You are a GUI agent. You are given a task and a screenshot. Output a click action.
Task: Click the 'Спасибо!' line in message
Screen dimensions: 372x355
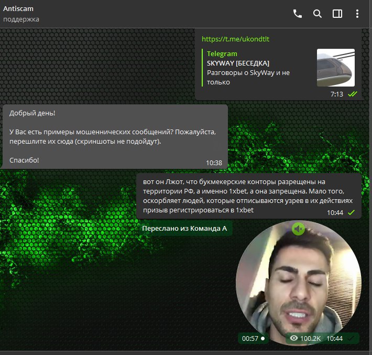[x=24, y=160]
